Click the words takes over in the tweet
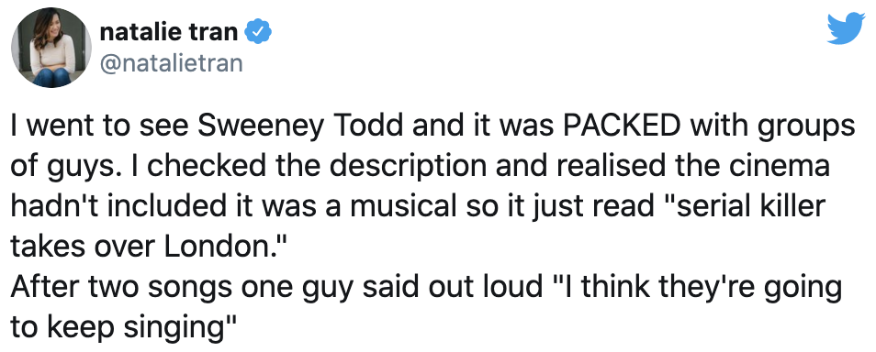 click(84, 245)
